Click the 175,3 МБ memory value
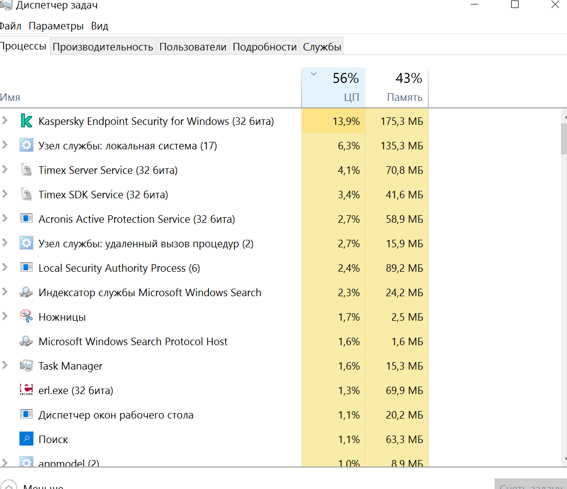Viewport: 567px width, 489px height. [401, 121]
